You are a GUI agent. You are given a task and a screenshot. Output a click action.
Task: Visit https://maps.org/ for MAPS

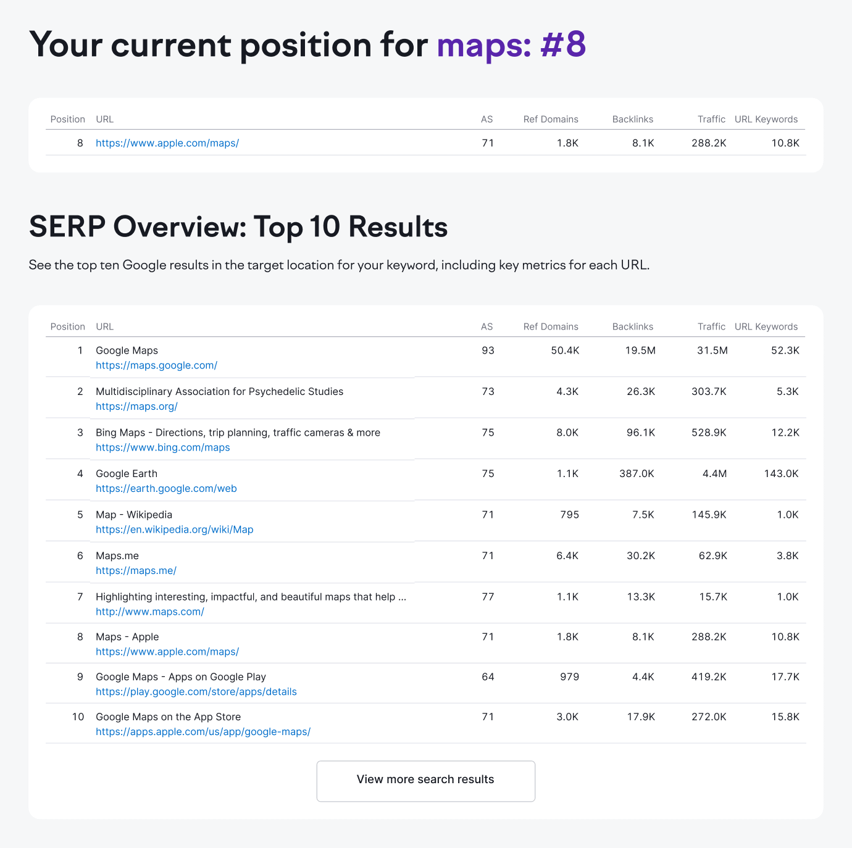point(136,406)
